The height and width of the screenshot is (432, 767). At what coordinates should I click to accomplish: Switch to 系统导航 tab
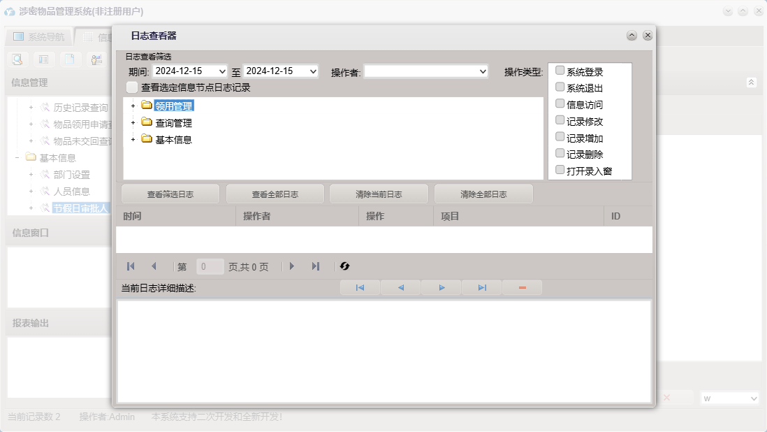[x=38, y=36]
